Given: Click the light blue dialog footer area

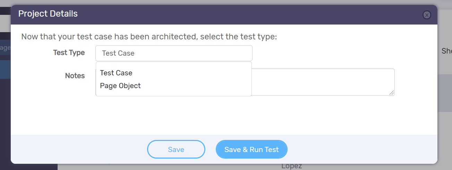Looking at the screenshot, I should pyautogui.click(x=347, y=149).
